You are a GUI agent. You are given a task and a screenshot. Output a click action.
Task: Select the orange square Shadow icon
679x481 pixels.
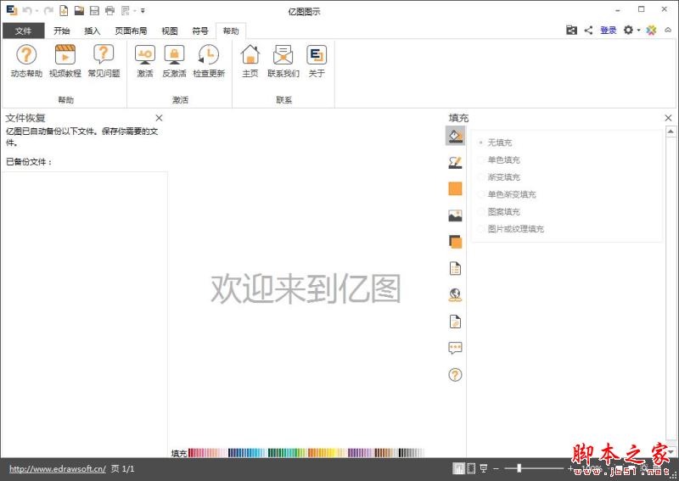[455, 189]
